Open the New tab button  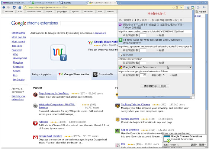pyautogui.click(x=119, y=3)
